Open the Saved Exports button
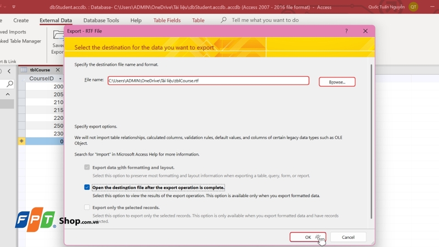 (58, 42)
